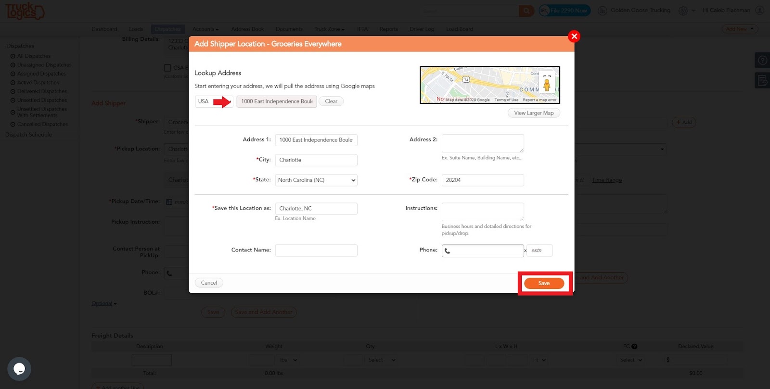Click the View Larger Map button

tap(534, 113)
